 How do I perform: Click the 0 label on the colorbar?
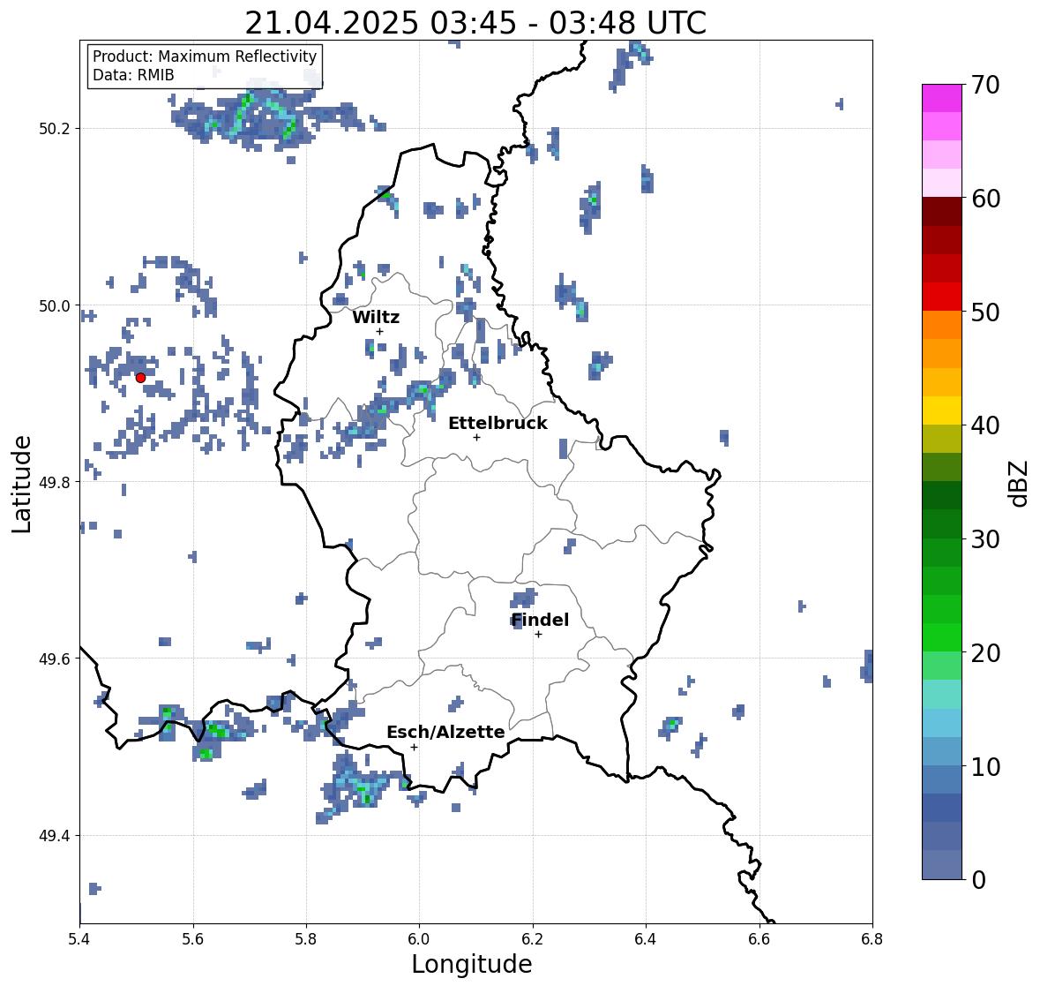pos(978,880)
